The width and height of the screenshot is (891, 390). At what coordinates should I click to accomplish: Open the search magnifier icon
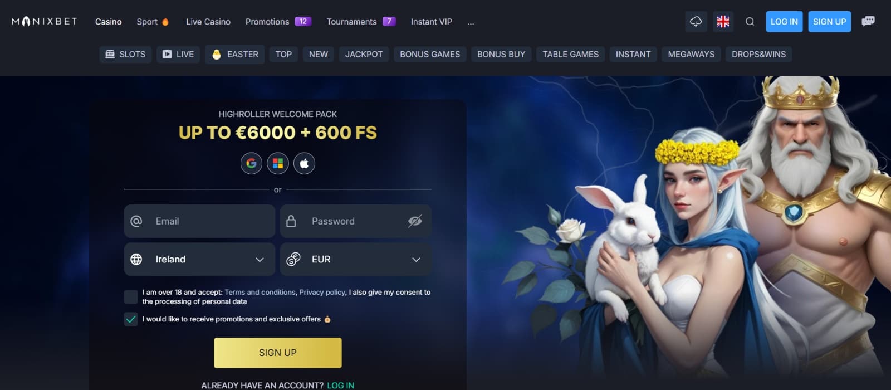pyautogui.click(x=750, y=22)
